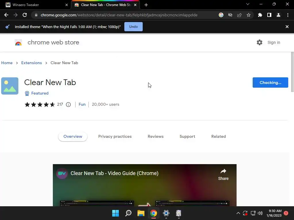Open web store settings gear
This screenshot has height=220, width=294.
pyautogui.click(x=260, y=42)
